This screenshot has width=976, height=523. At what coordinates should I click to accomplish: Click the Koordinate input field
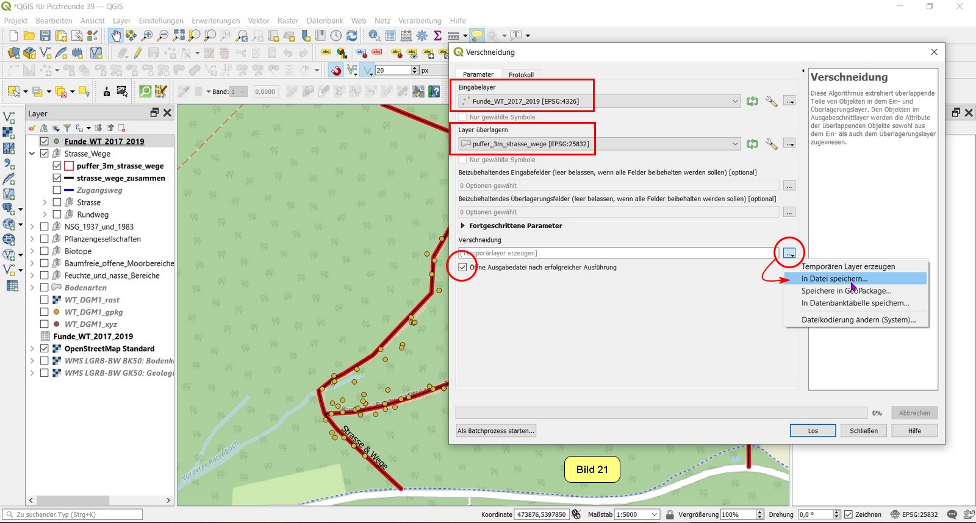point(541,514)
